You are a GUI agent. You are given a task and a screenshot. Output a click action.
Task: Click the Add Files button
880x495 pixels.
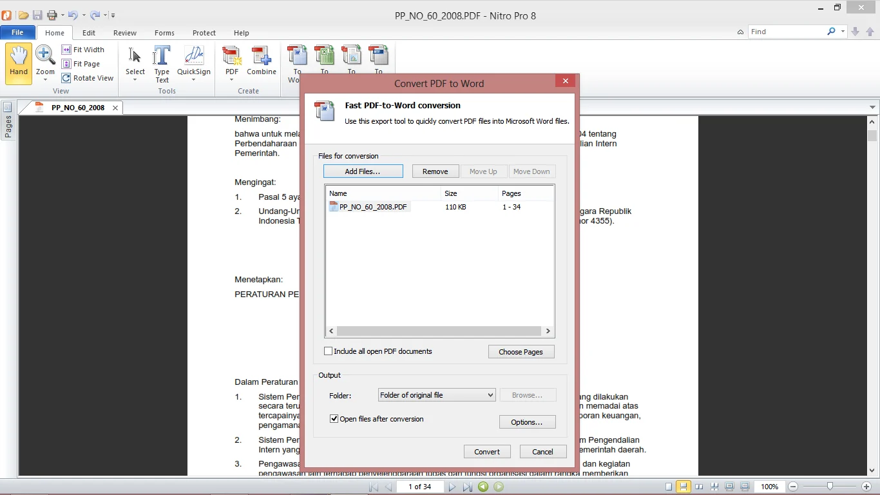[x=363, y=171]
